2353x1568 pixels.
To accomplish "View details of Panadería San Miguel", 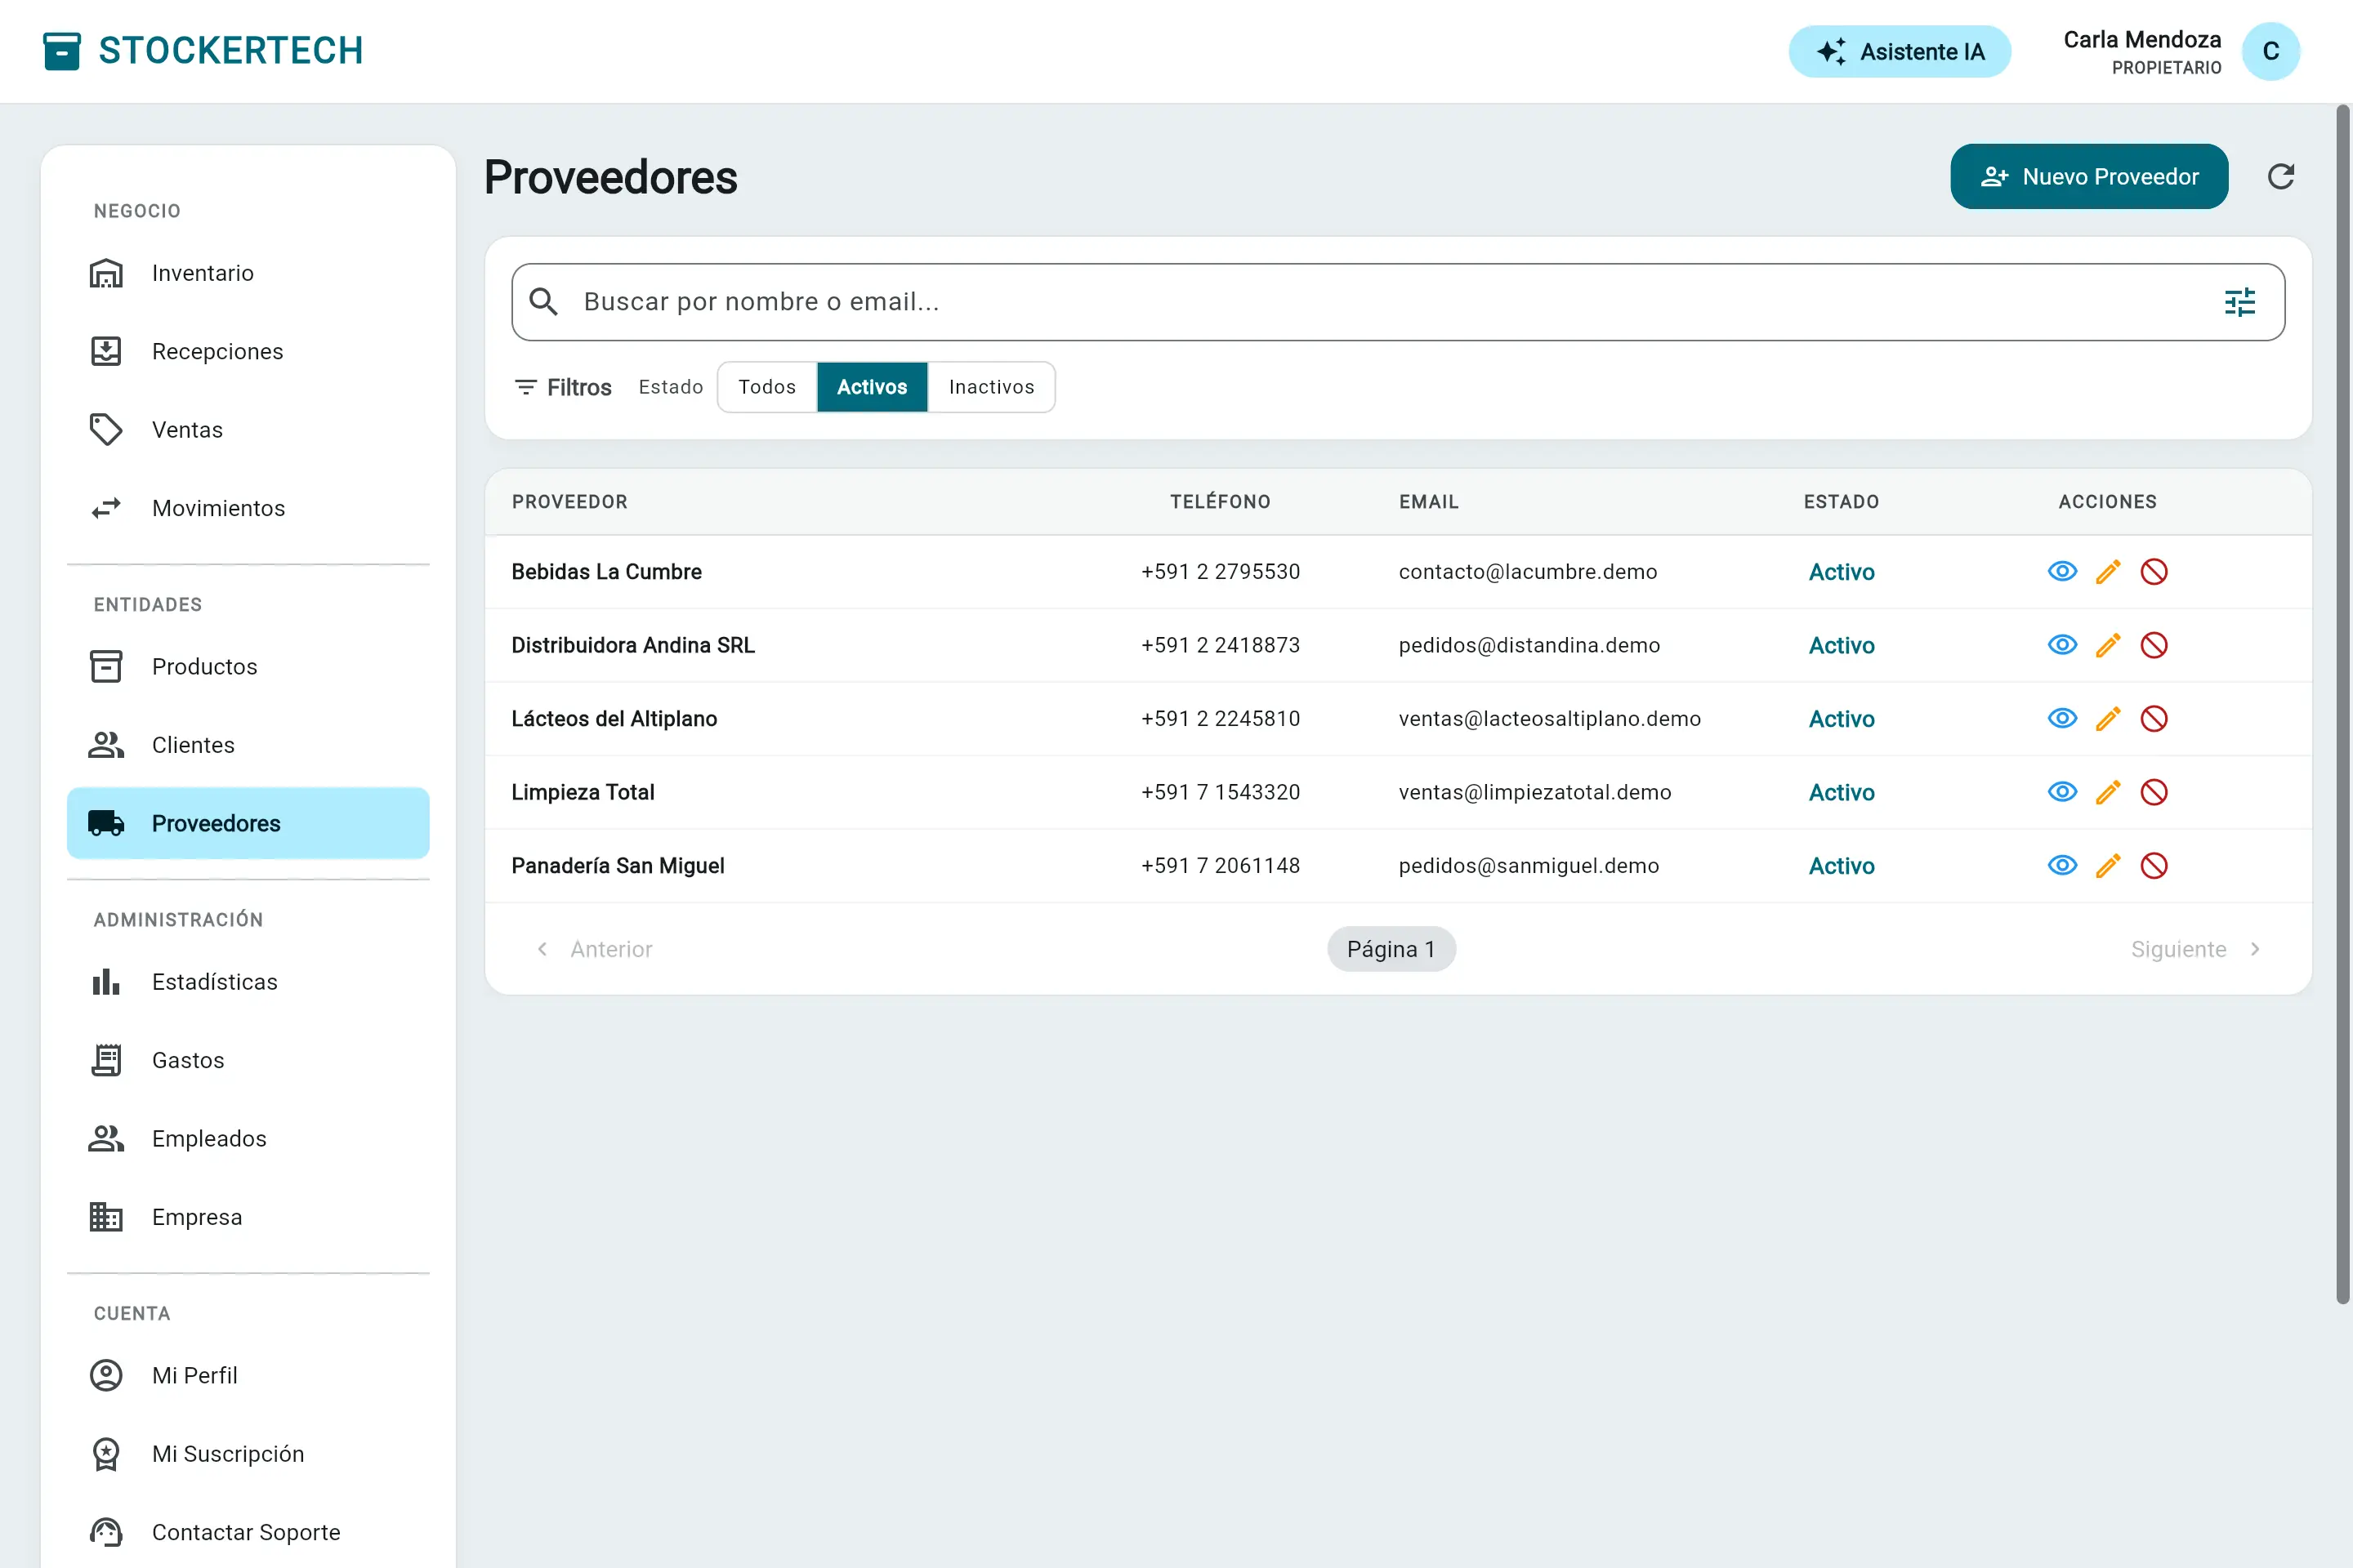I will click(2062, 865).
